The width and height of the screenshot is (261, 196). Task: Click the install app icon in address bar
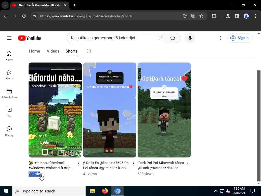point(185,16)
